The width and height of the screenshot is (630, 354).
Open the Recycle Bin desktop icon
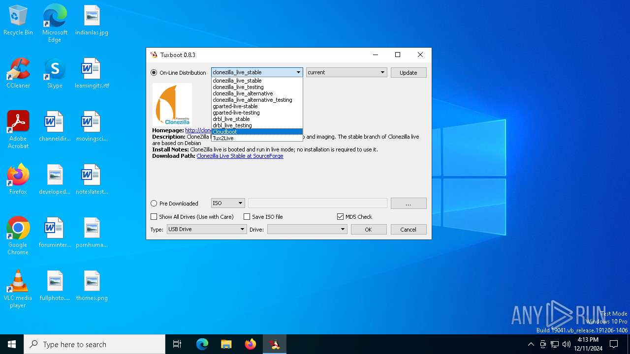point(18,21)
